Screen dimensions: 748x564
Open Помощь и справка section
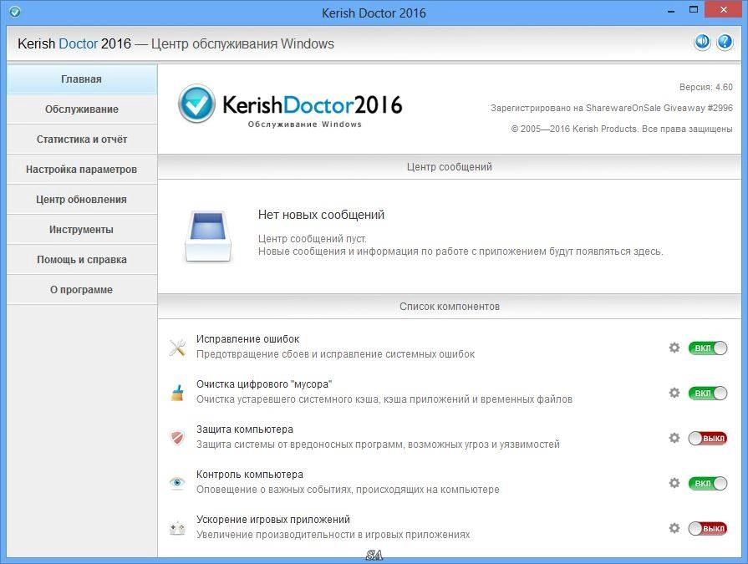tap(82, 259)
